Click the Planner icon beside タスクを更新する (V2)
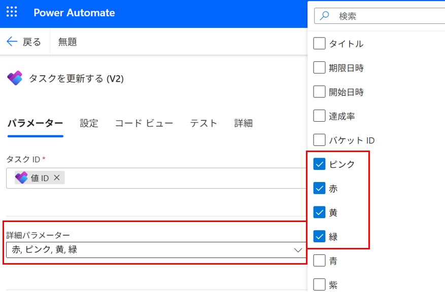Viewport: 445px width, 292px height. point(15,78)
